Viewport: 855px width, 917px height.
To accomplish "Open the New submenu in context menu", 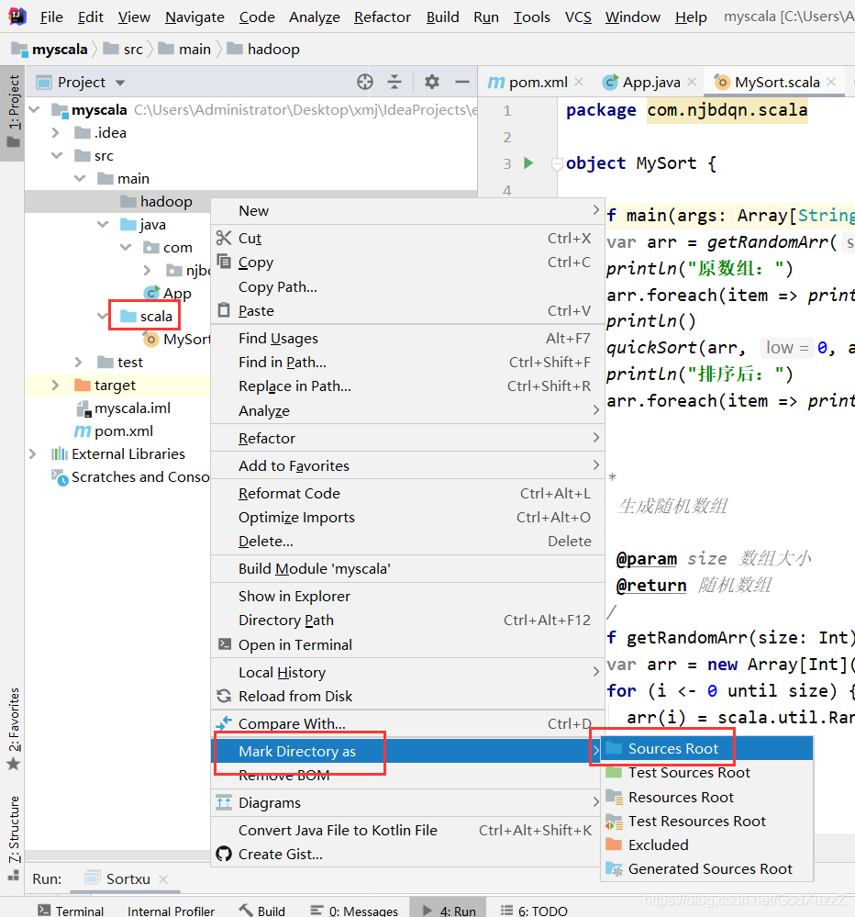I will [407, 210].
